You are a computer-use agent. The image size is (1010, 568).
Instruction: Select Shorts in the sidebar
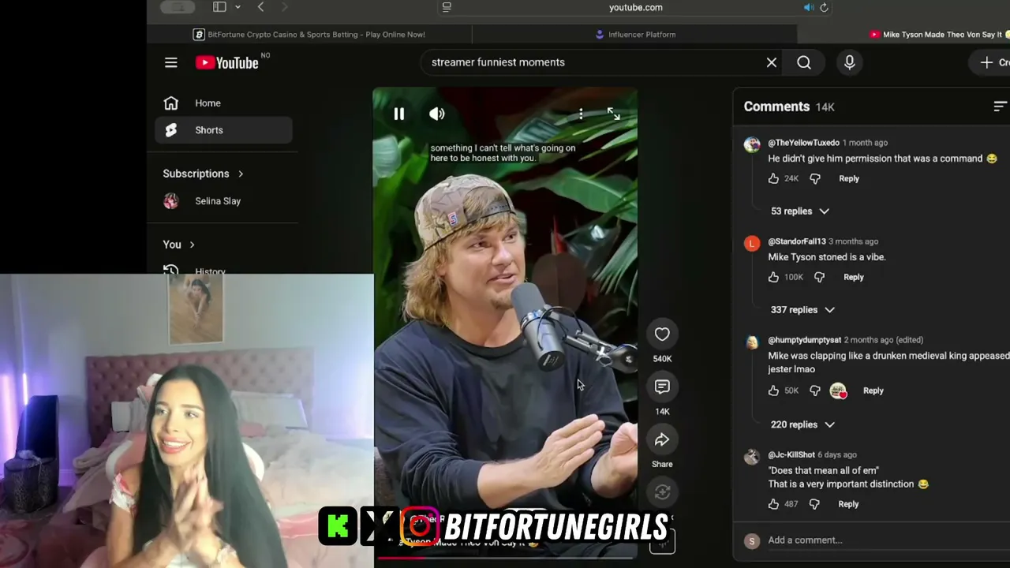(224, 130)
